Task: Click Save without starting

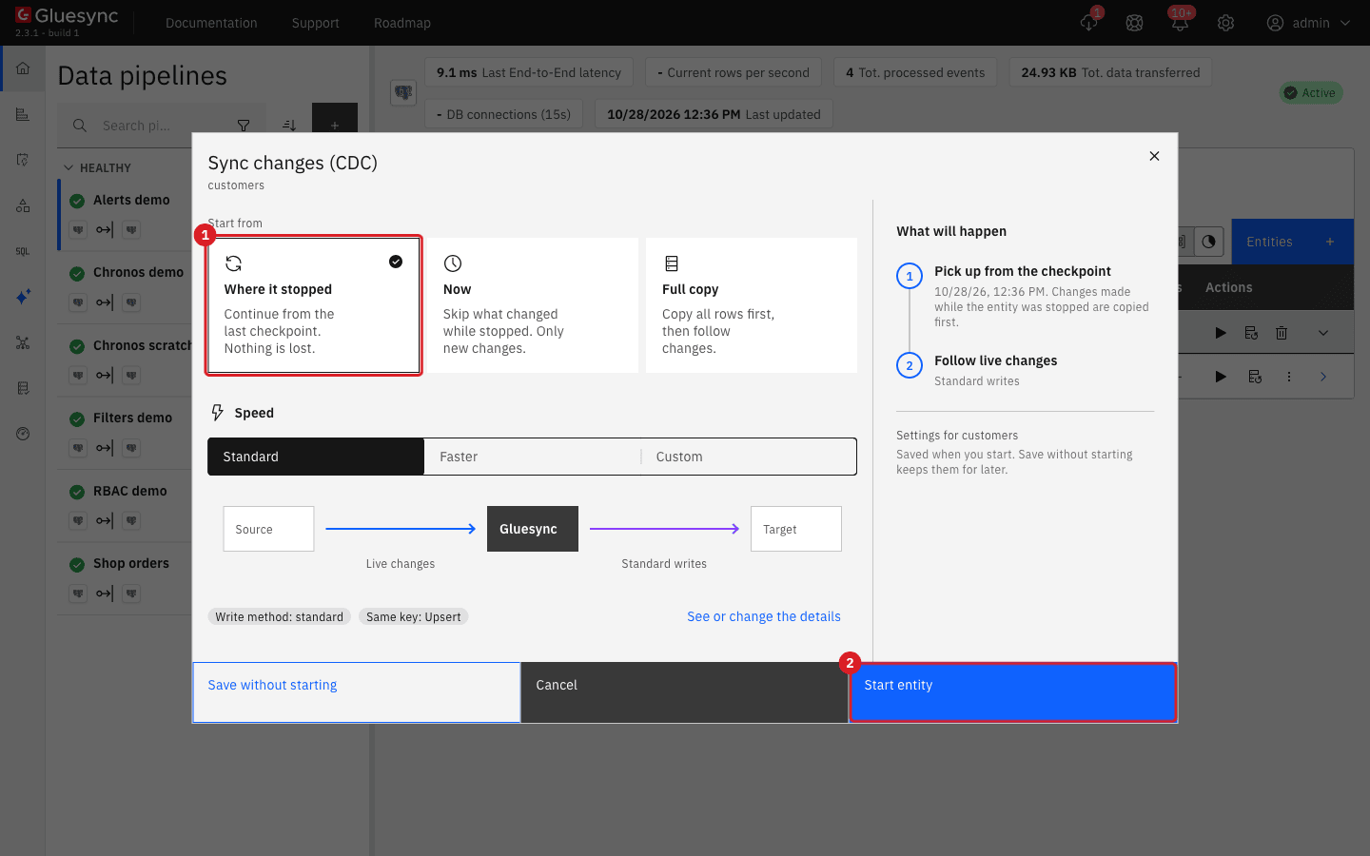Action: (357, 692)
